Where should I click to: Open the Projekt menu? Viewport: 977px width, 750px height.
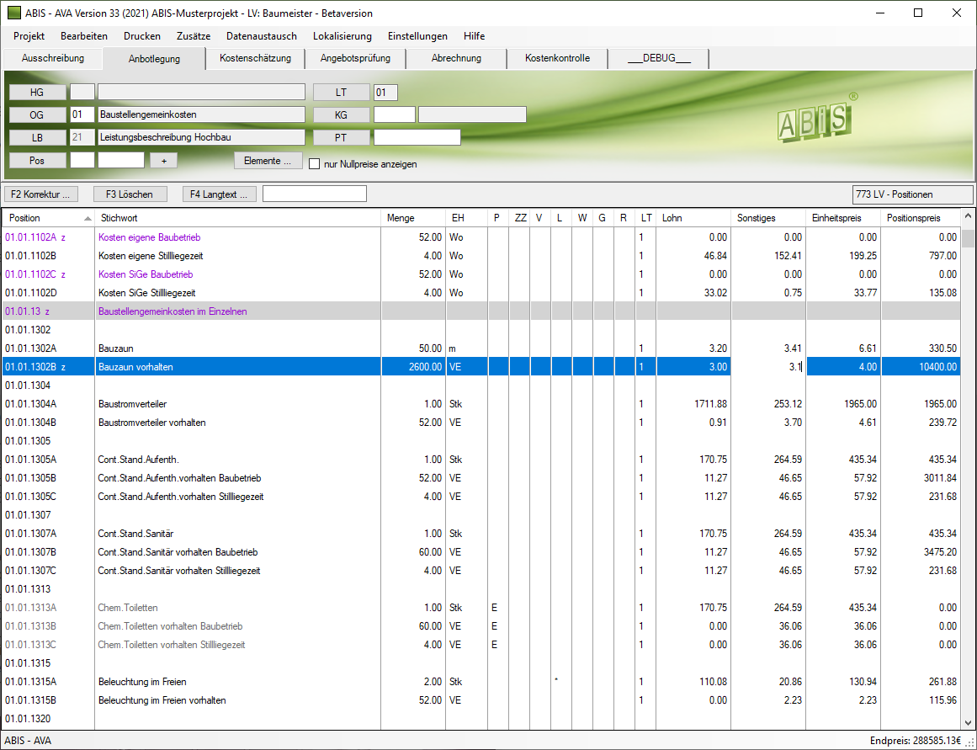(29, 36)
